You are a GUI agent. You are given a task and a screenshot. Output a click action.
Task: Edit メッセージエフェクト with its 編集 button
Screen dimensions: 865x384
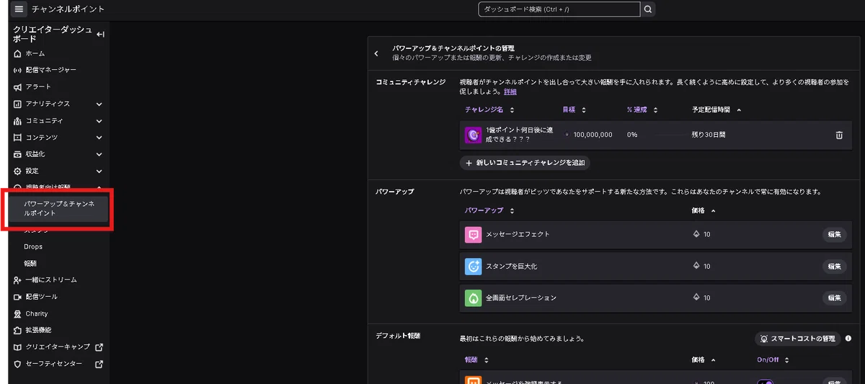coord(834,234)
